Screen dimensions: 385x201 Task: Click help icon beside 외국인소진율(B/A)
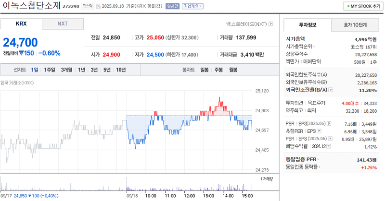331,90
